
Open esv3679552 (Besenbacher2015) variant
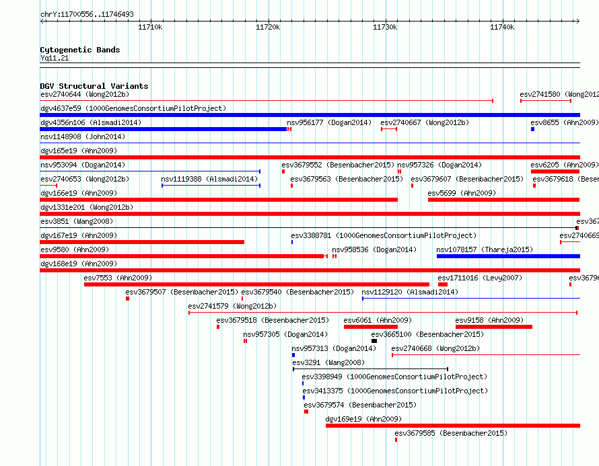point(338,165)
